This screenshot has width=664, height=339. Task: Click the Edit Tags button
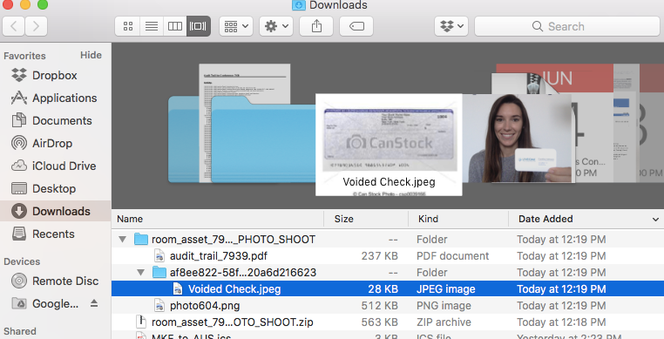pyautogui.click(x=356, y=26)
